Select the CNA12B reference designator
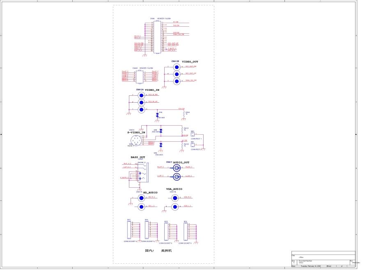This screenshot has width=390, height=276. click(175, 61)
